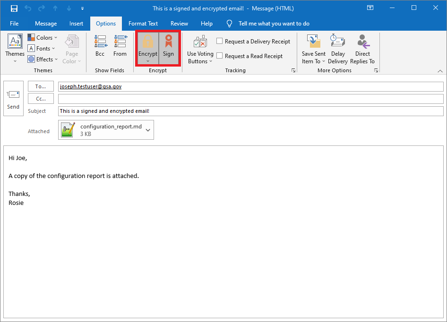The height and width of the screenshot is (322, 447).
Task: Apply an Effects theme style
Action: (43, 59)
